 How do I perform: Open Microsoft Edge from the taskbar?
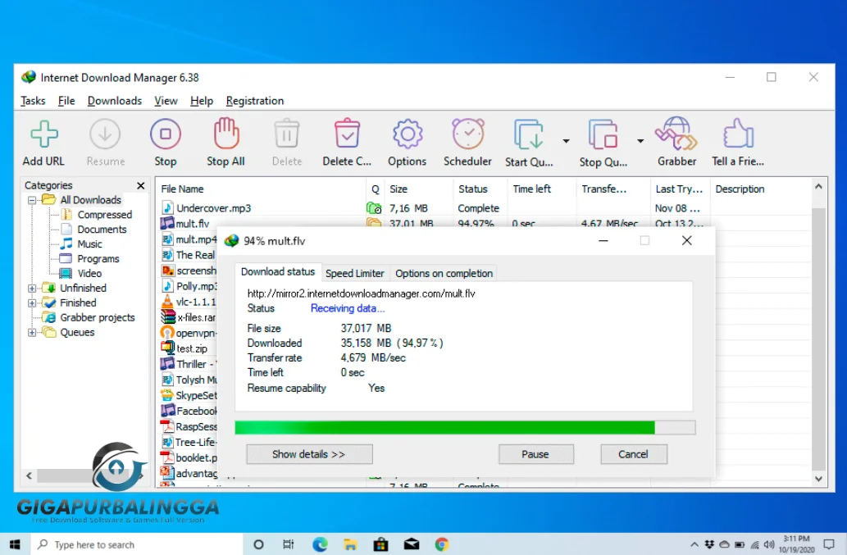[320, 544]
